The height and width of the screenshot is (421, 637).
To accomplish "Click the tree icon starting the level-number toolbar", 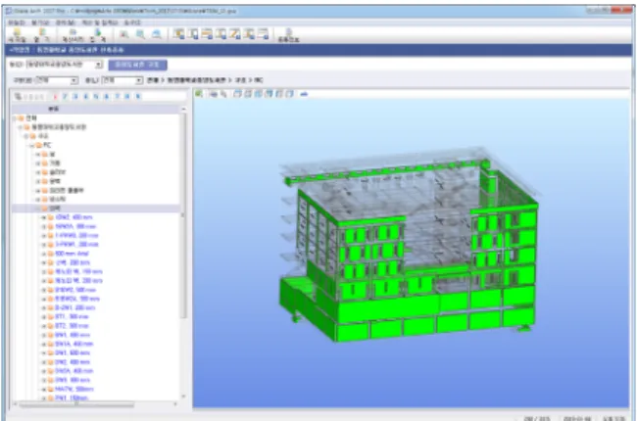I will click(18, 96).
